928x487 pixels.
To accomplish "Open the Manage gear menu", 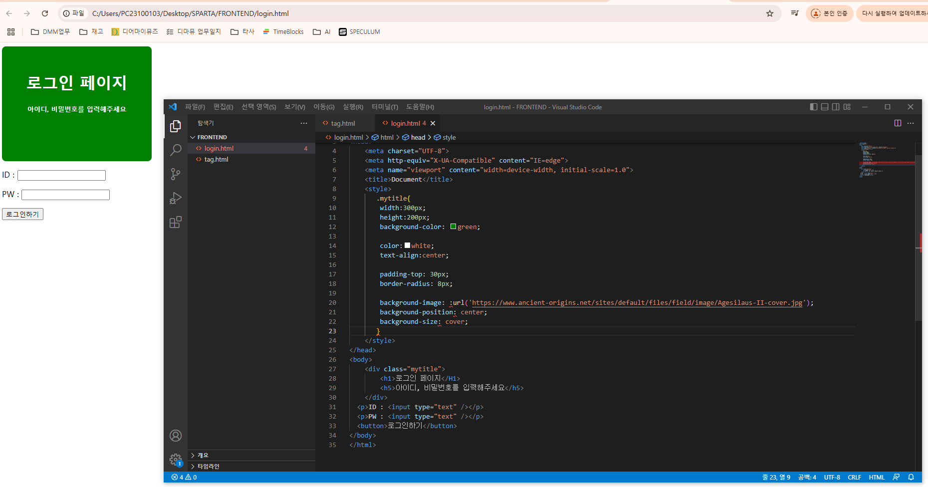I will tap(176, 460).
